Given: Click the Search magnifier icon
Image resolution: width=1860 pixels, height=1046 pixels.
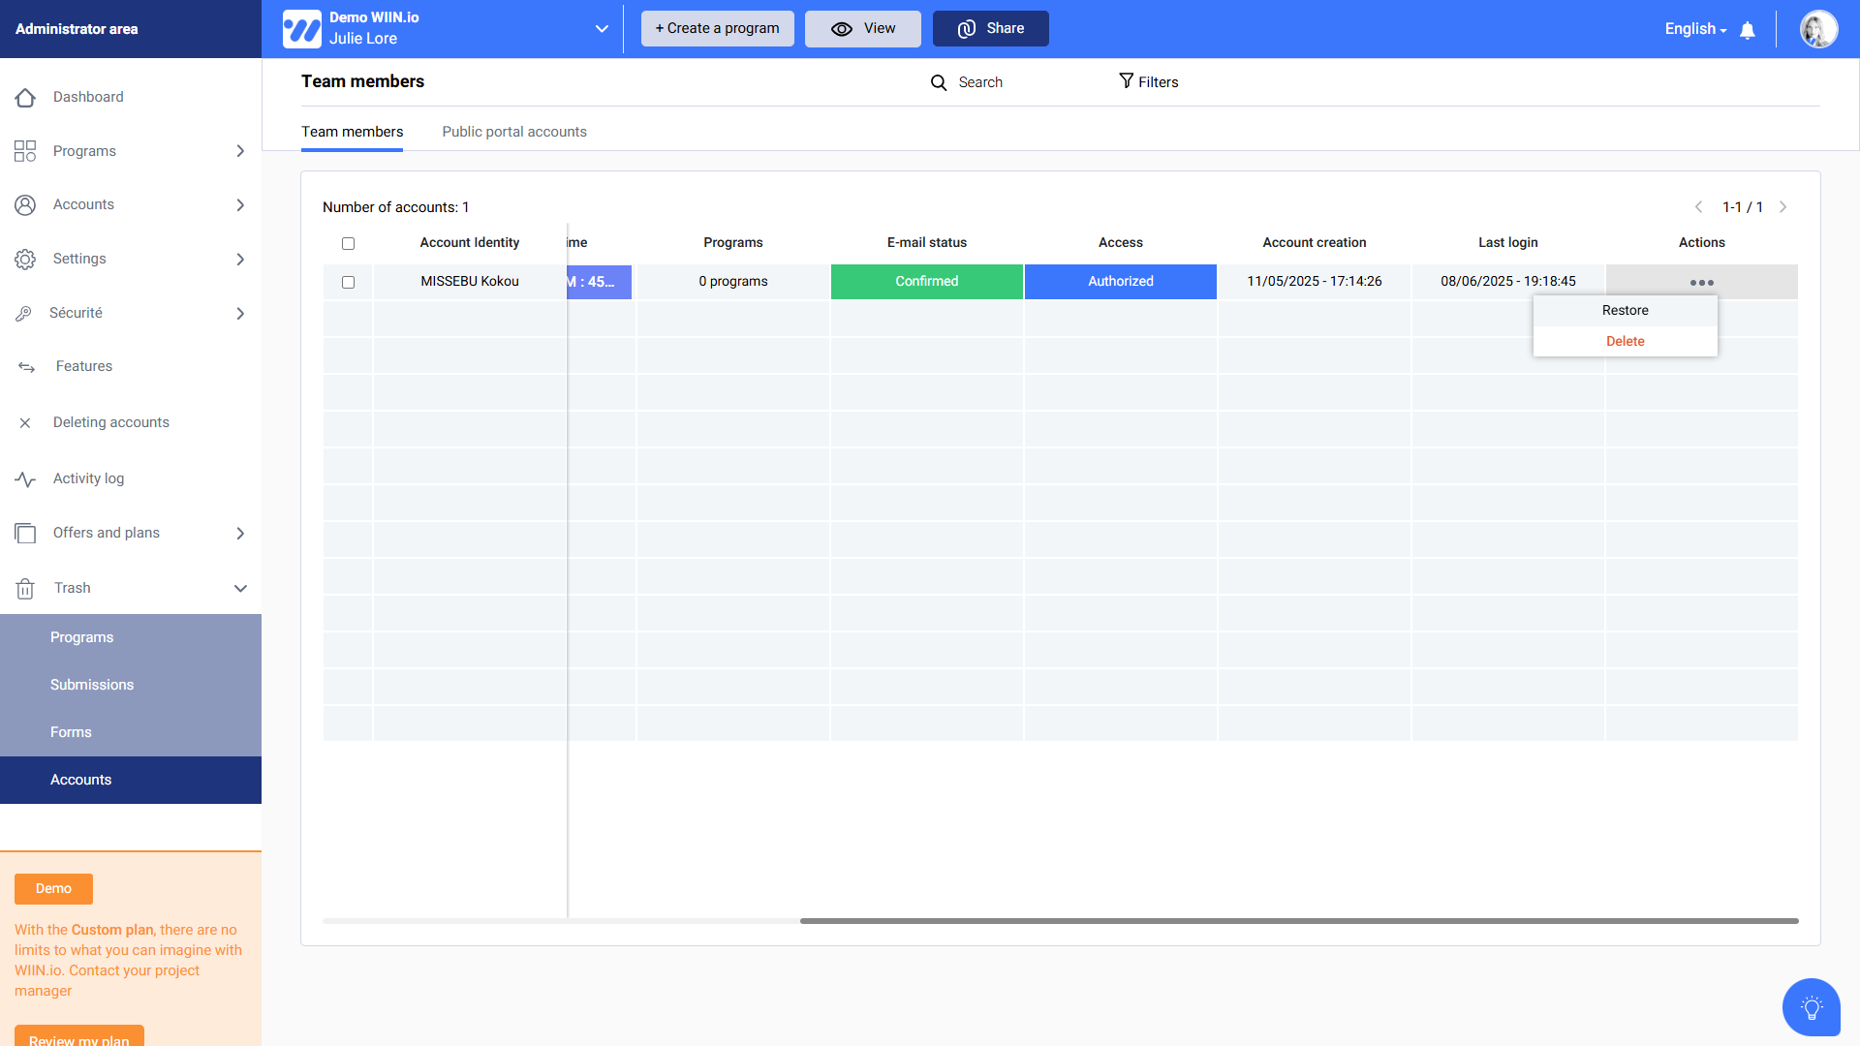Looking at the screenshot, I should (x=939, y=83).
